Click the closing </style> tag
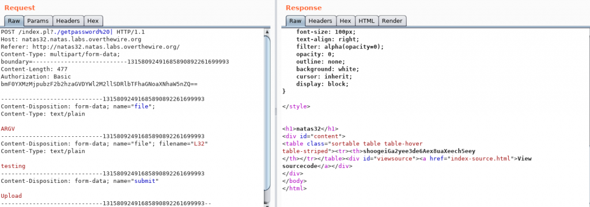The image size is (590, 207). [x=297, y=106]
